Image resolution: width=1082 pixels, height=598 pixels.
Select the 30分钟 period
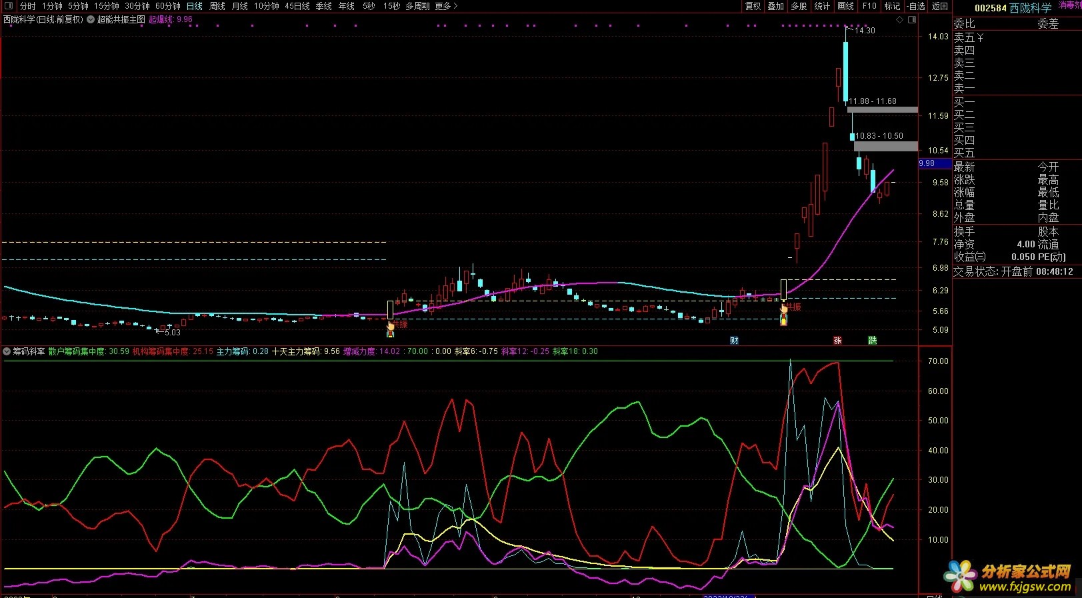pyautogui.click(x=137, y=6)
